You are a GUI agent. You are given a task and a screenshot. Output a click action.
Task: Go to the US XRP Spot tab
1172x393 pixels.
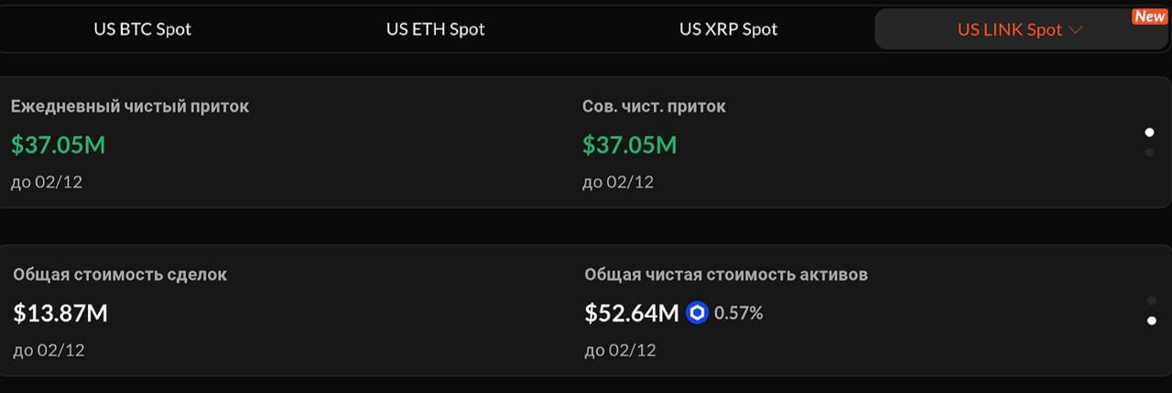tap(729, 29)
